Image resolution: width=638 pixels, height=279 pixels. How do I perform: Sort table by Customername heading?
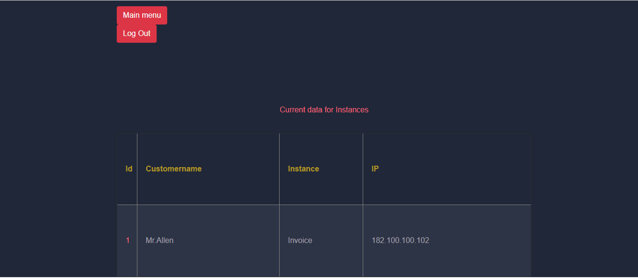point(173,169)
